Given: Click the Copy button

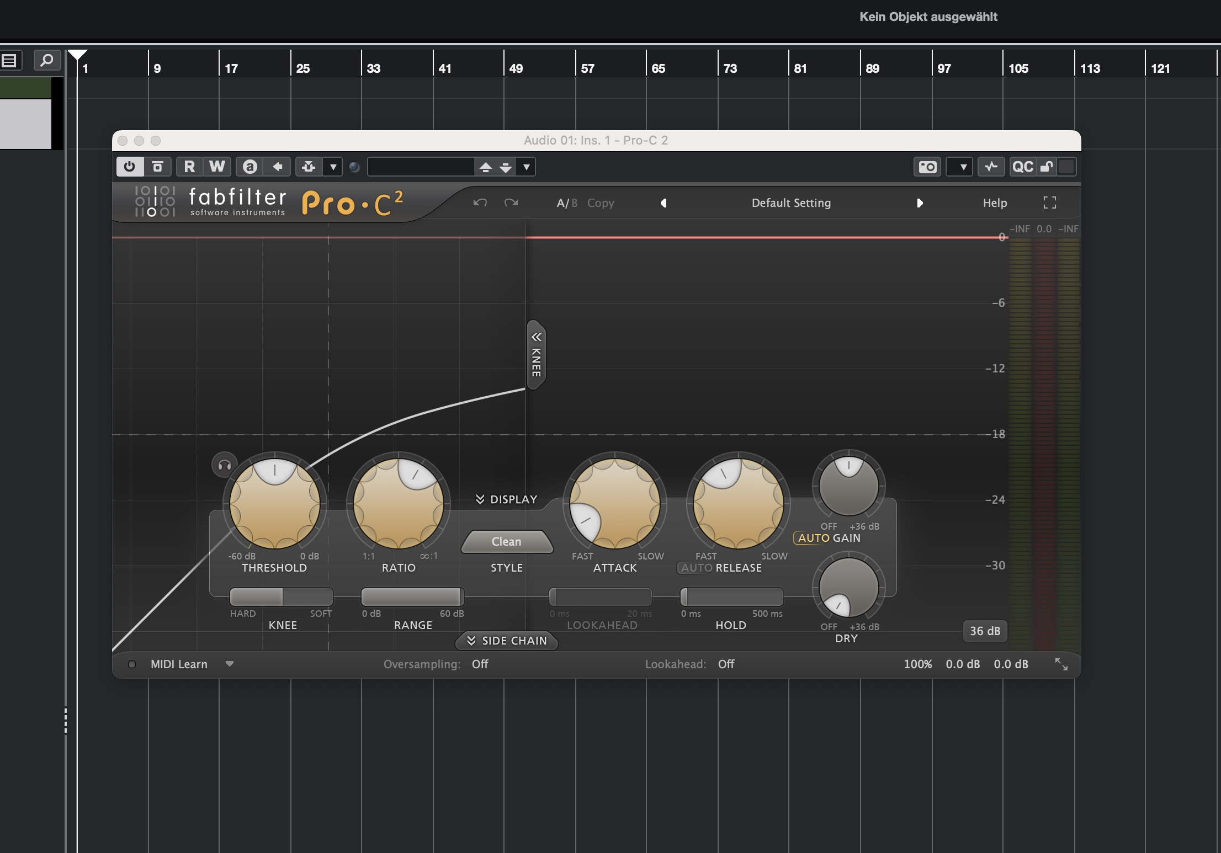Looking at the screenshot, I should (x=601, y=203).
